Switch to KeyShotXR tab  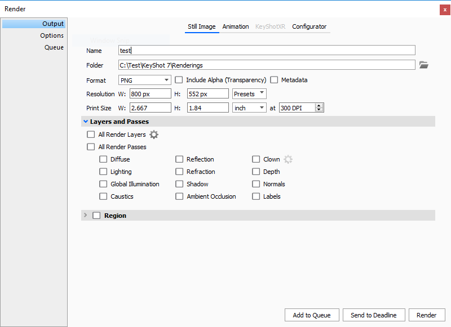(x=271, y=26)
